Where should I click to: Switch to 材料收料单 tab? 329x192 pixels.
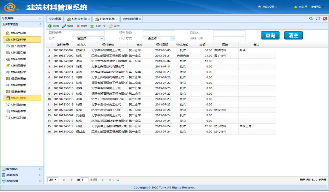click(78, 19)
